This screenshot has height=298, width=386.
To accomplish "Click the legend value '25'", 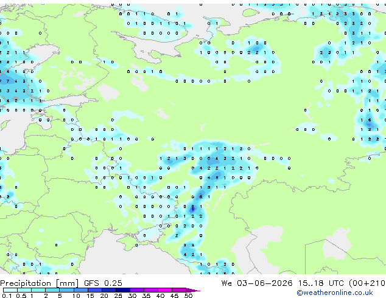I will 118,296.
